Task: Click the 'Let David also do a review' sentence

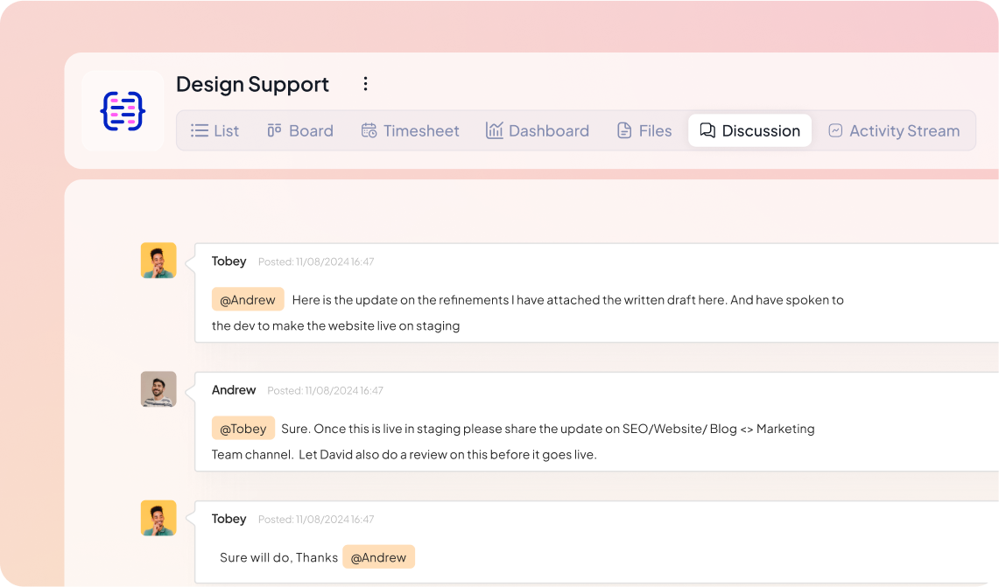Action: [447, 455]
